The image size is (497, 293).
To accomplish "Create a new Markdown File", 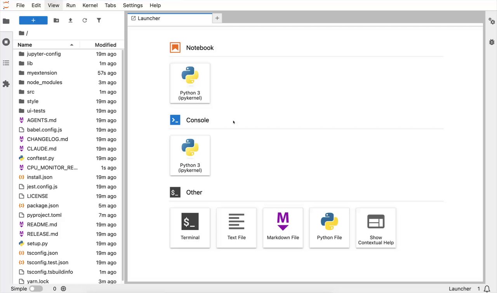I will pos(283,228).
